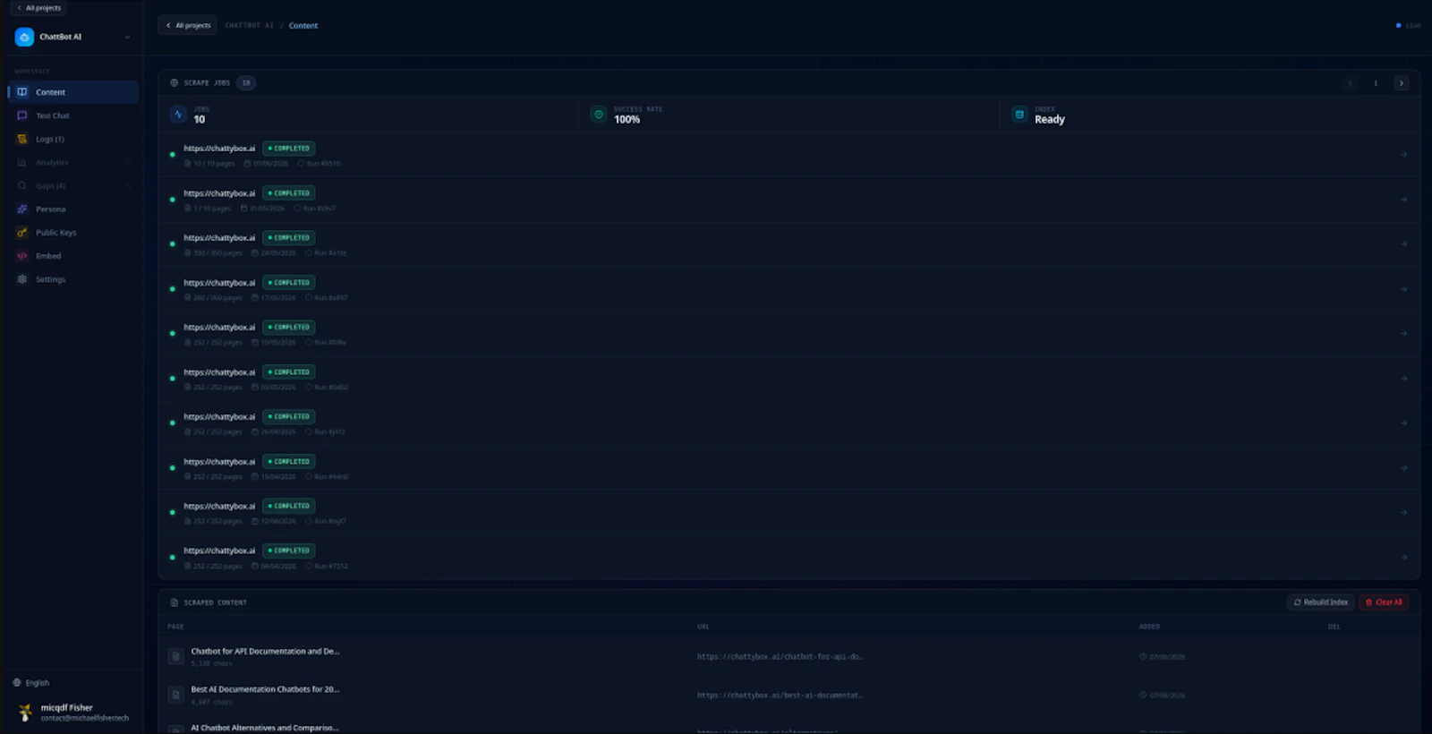Open arrow for job dated 04/04/2026
This screenshot has height=734, width=1432.
[1403, 558]
